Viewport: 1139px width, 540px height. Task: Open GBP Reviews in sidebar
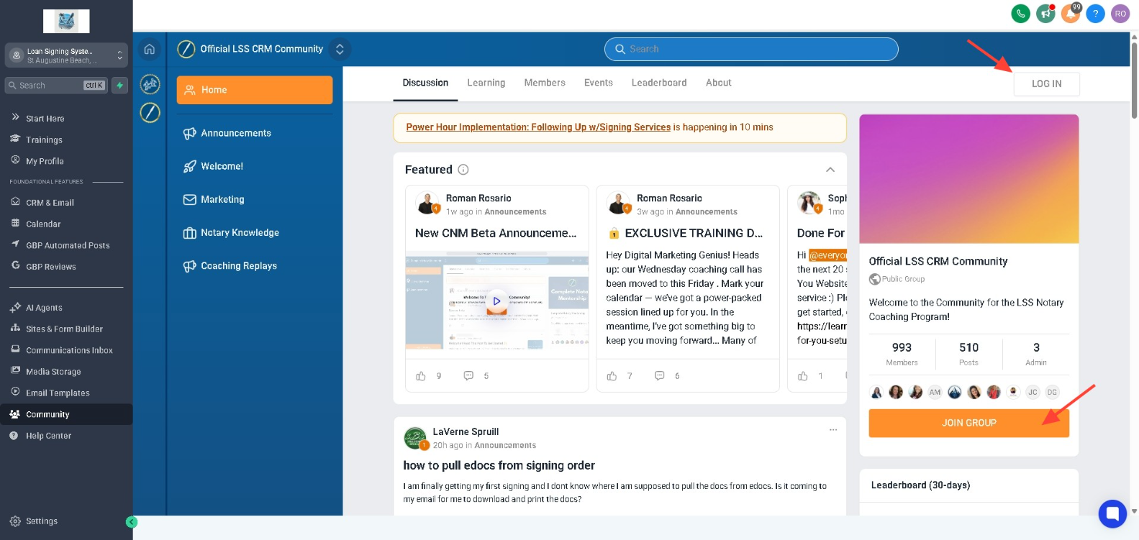pyautogui.click(x=50, y=267)
